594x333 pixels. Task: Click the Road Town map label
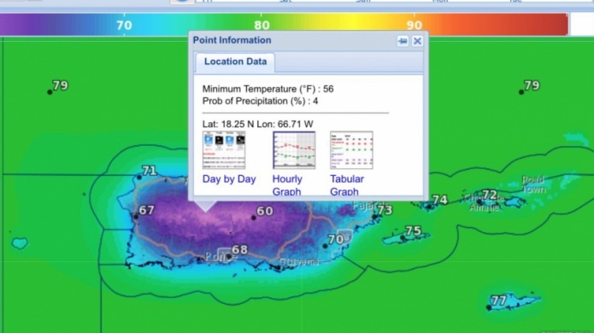coord(533,184)
